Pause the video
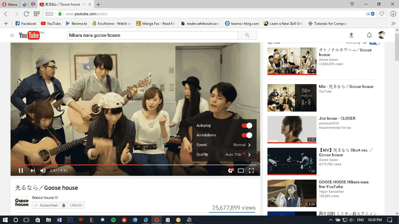Viewport: 399px width, 224px height. click(21, 170)
